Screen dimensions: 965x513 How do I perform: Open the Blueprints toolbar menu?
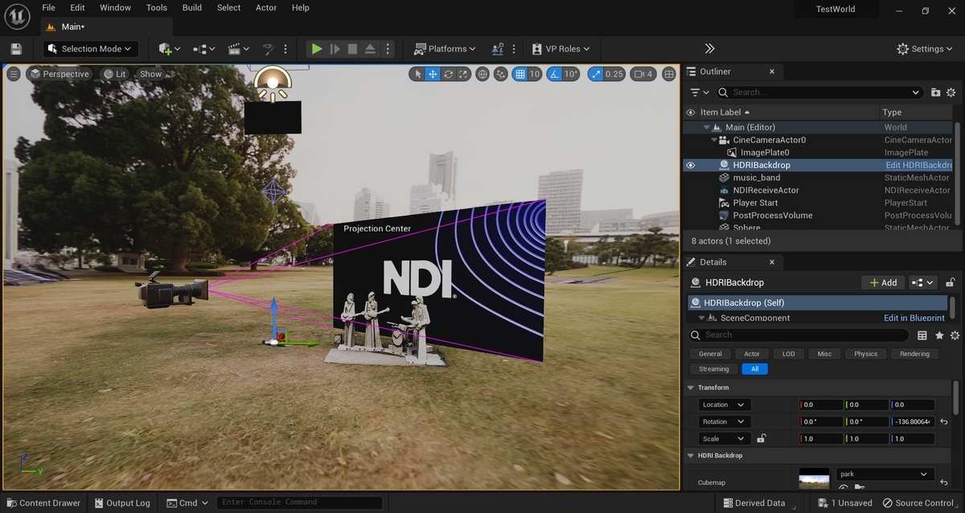(x=204, y=49)
